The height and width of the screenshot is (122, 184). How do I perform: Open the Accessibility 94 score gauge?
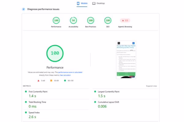point(73,20)
